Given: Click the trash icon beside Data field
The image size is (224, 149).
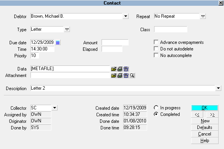Looking at the screenshot, I should coord(126,69).
